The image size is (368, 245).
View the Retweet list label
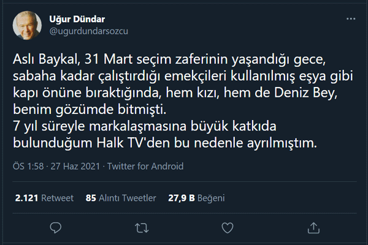tap(57, 198)
